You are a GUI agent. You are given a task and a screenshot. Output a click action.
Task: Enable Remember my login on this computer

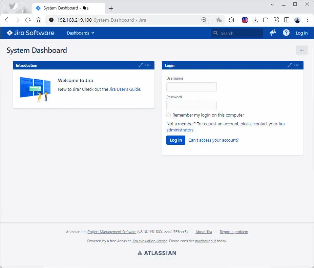coord(168,115)
